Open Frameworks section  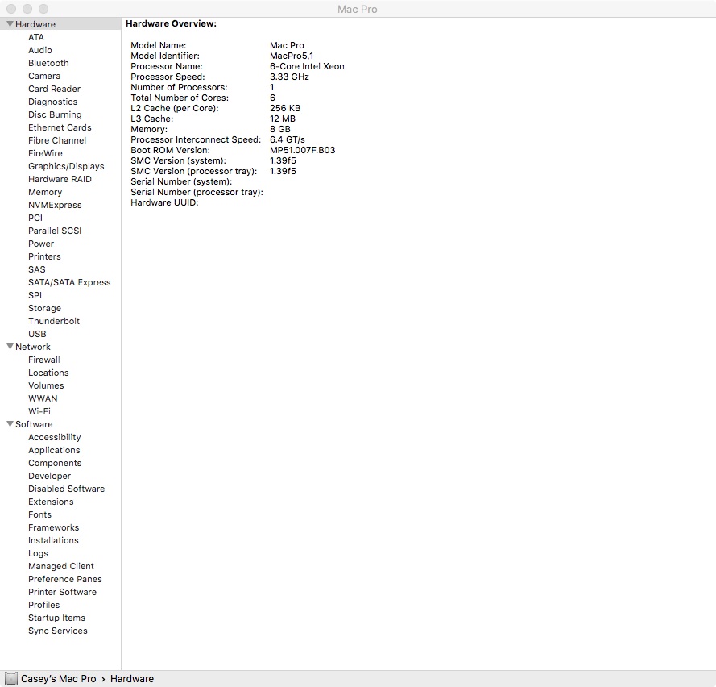[53, 527]
